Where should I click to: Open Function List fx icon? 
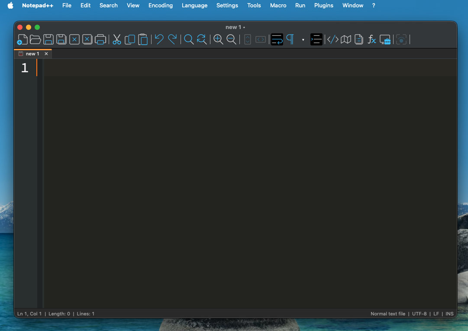pyautogui.click(x=371, y=39)
